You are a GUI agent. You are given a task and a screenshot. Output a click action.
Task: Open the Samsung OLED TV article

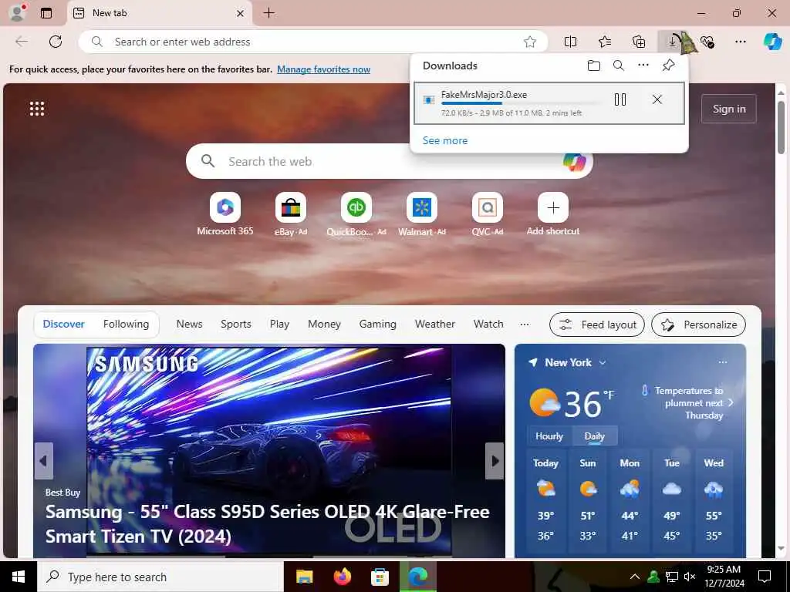point(268,523)
